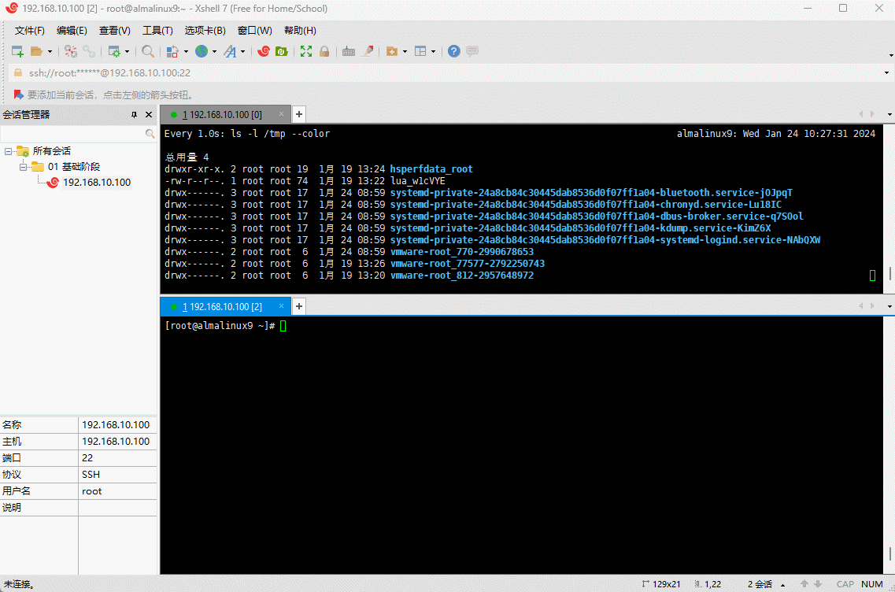The height and width of the screenshot is (592, 895).
Task: Pin the Session Manager panel
Action: tap(134, 115)
